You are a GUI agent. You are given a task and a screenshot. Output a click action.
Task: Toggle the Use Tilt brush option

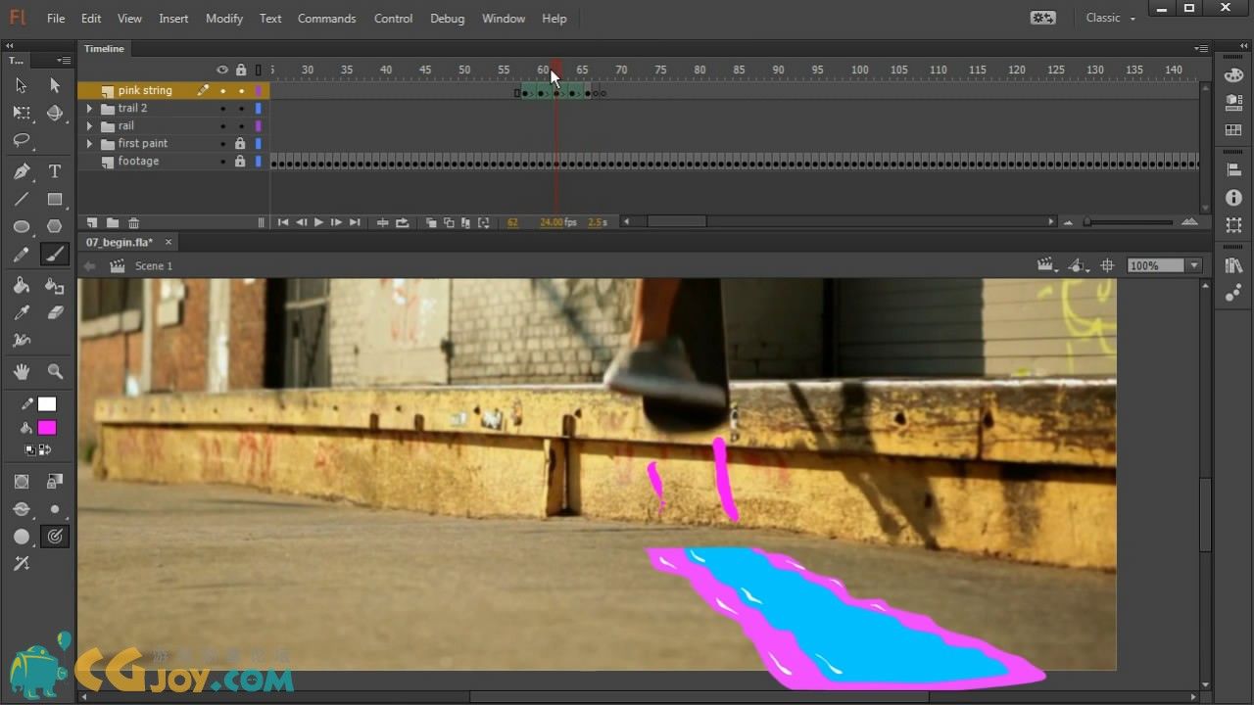(21, 564)
